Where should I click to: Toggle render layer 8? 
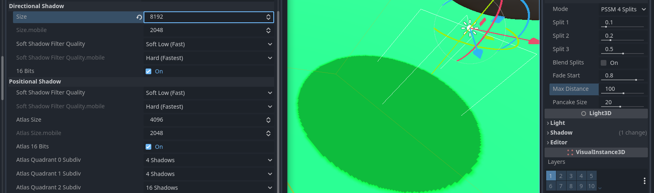(571, 186)
